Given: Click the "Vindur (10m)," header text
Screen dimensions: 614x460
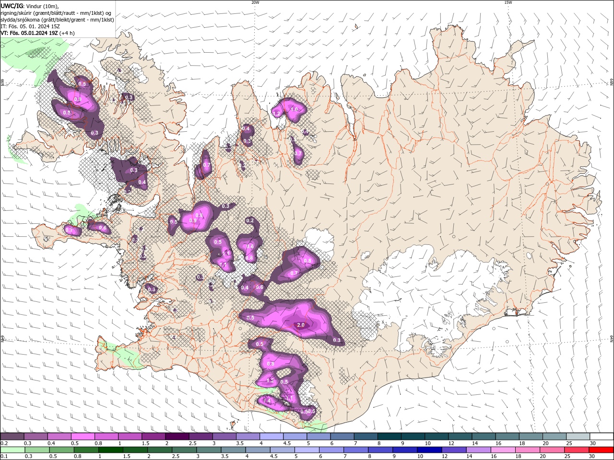Looking at the screenshot, I should [42, 6].
